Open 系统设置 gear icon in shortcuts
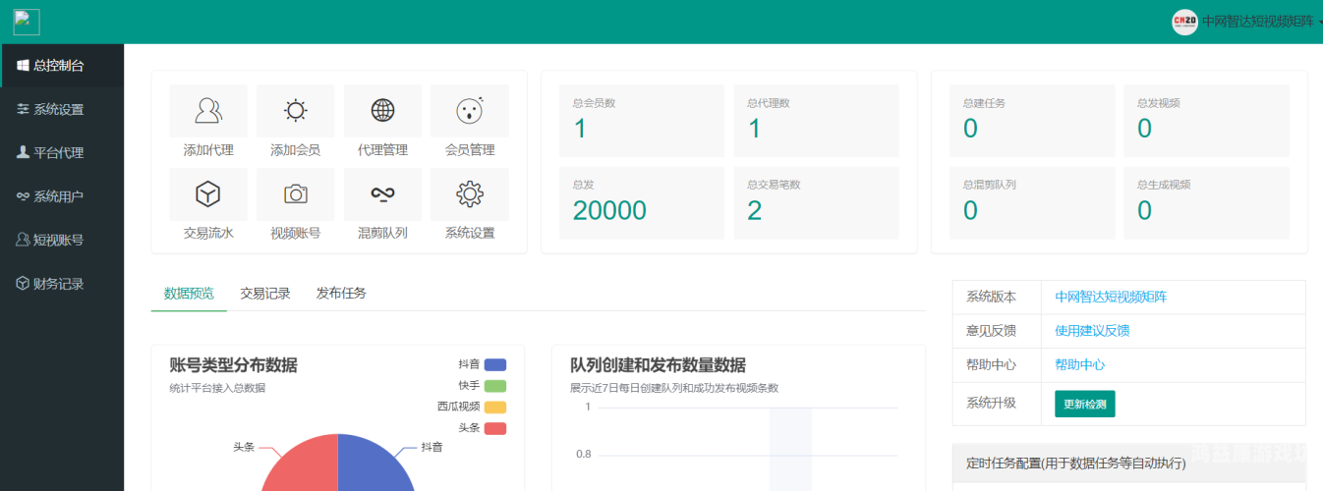Viewport: 1323px width, 491px height. pyautogui.click(x=470, y=193)
